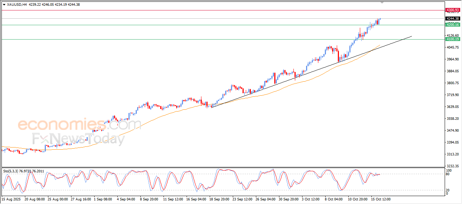
Task: Click the black 4244.38 current price tag
Action: tap(452, 19)
